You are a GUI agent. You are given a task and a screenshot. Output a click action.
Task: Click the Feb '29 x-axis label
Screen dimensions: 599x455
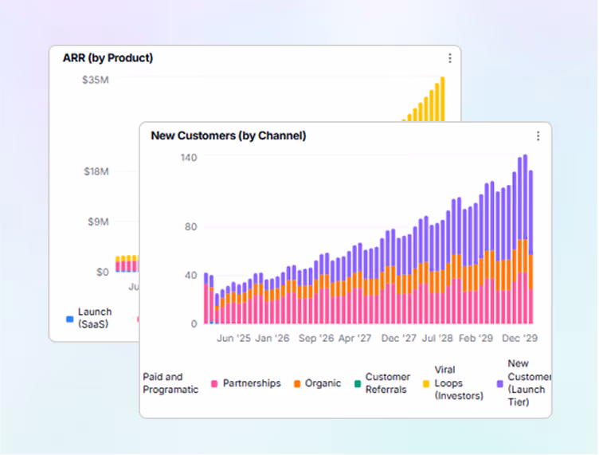476,339
